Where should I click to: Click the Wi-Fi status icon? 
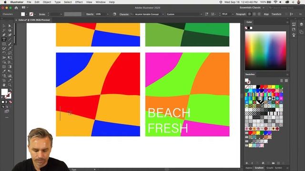[275, 2]
